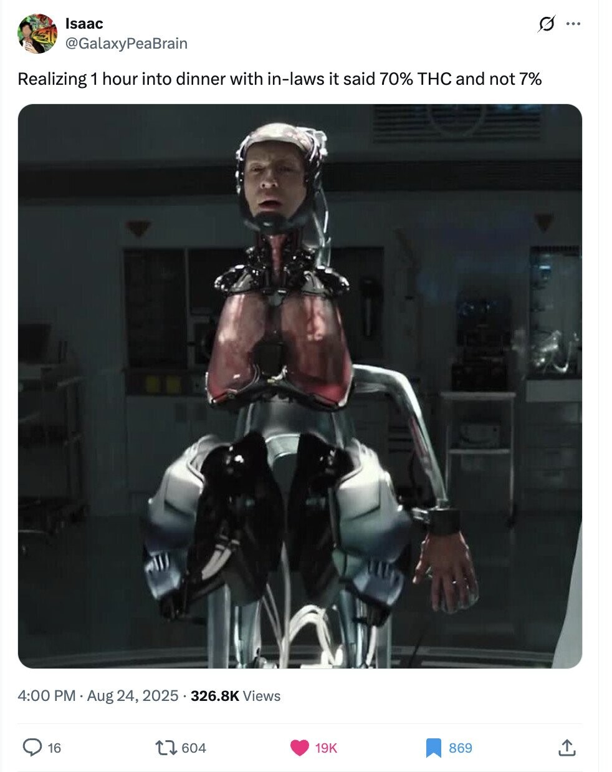
Task: Open the three-dot More options menu
Action: [573, 24]
